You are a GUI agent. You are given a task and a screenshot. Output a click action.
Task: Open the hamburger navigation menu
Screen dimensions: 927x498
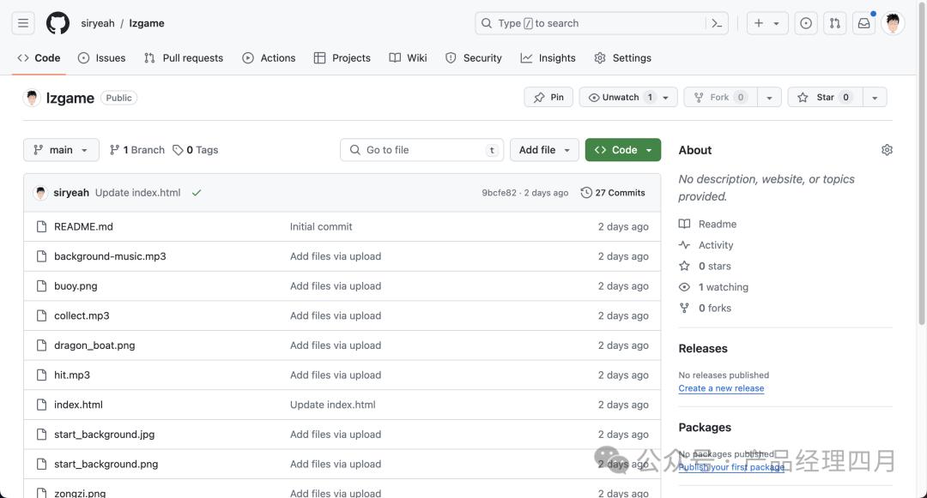point(23,23)
